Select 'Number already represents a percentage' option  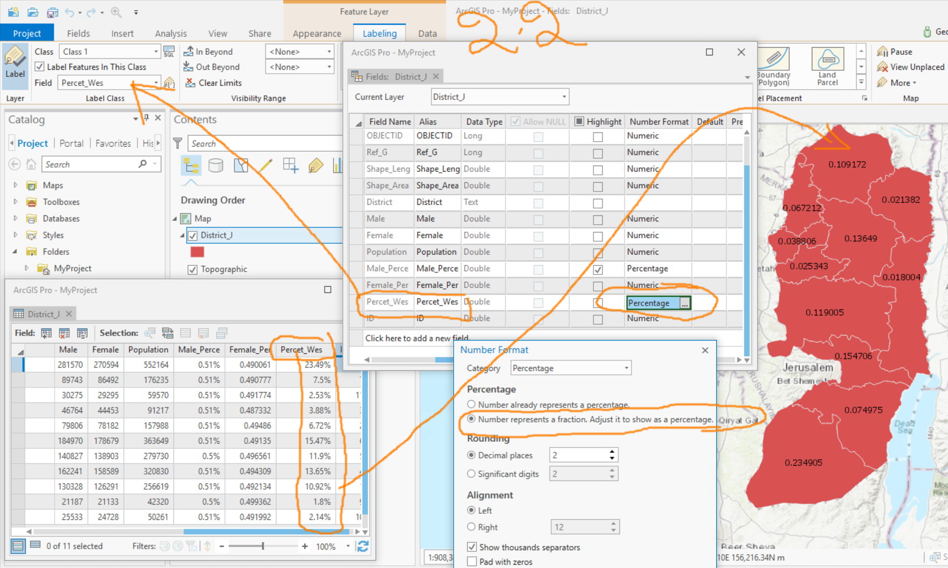(472, 405)
